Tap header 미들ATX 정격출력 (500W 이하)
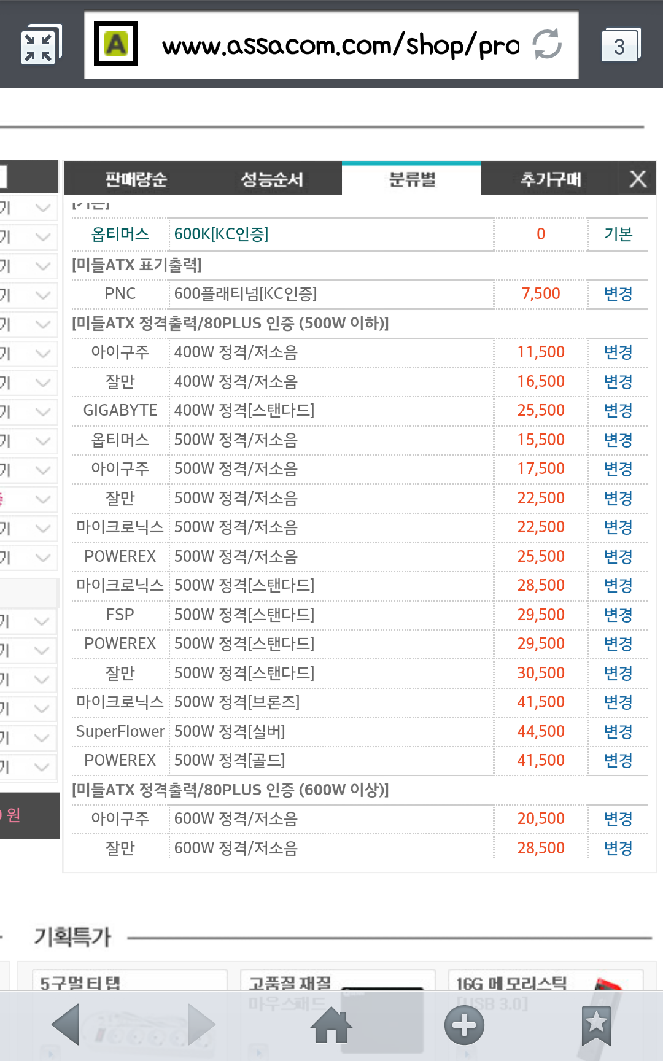This screenshot has height=1061, width=663. [230, 323]
